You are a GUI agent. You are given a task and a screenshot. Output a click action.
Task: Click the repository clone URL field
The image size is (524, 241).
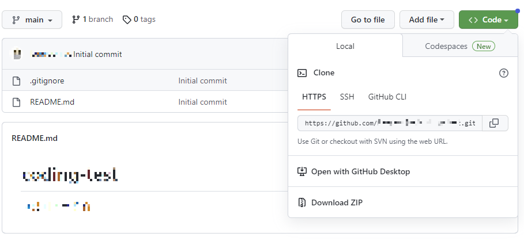[390, 123]
